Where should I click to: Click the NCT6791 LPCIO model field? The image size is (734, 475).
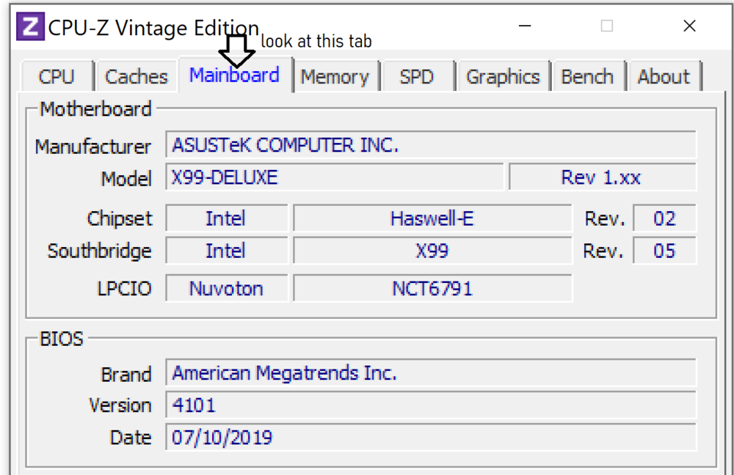click(x=432, y=288)
